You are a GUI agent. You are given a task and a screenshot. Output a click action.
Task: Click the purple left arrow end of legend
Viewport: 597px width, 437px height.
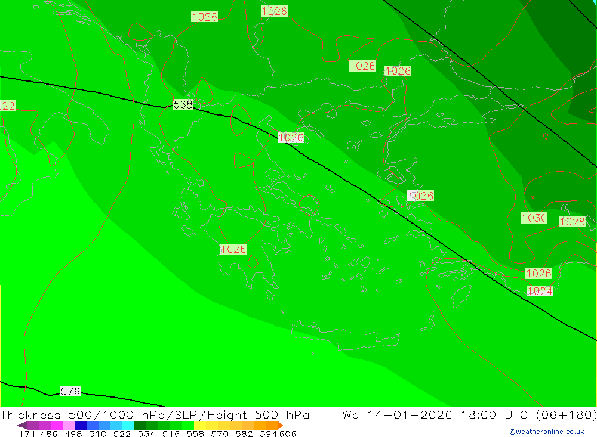21,425
